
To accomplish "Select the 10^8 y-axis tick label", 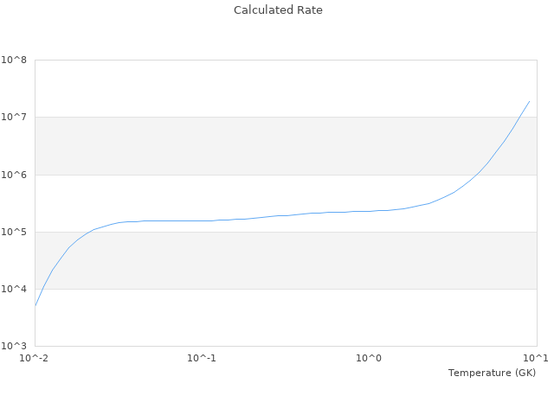I will pyautogui.click(x=14, y=61).
